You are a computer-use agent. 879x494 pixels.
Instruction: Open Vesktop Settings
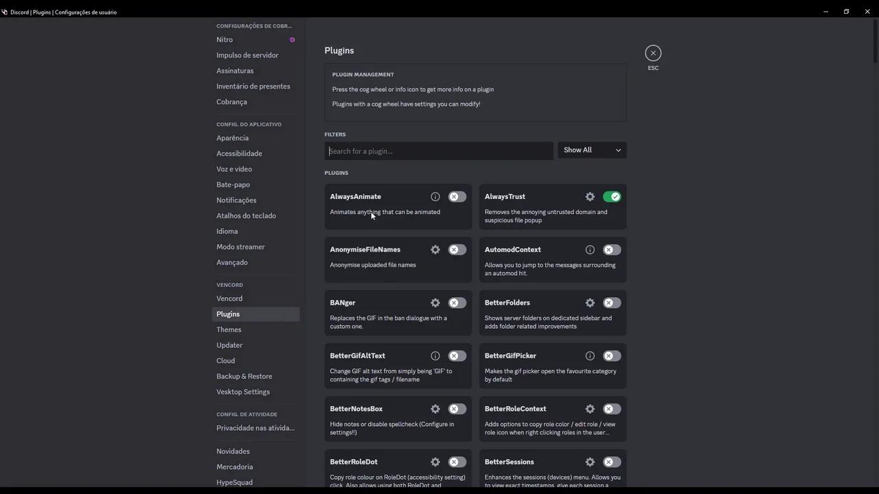(256, 392)
